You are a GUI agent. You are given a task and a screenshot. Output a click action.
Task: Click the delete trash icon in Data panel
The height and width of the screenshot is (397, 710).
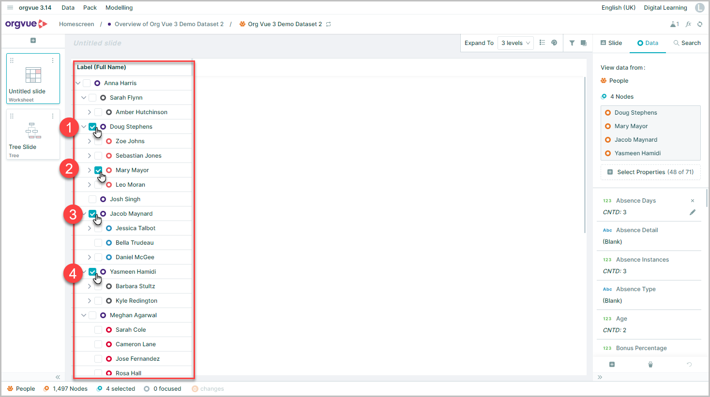pos(650,365)
